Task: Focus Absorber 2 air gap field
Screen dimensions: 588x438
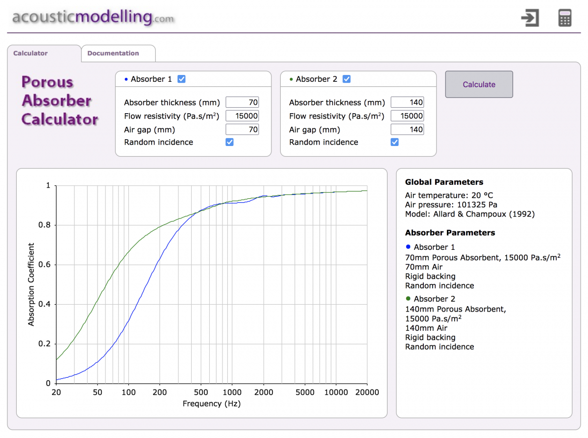Action: [x=407, y=130]
